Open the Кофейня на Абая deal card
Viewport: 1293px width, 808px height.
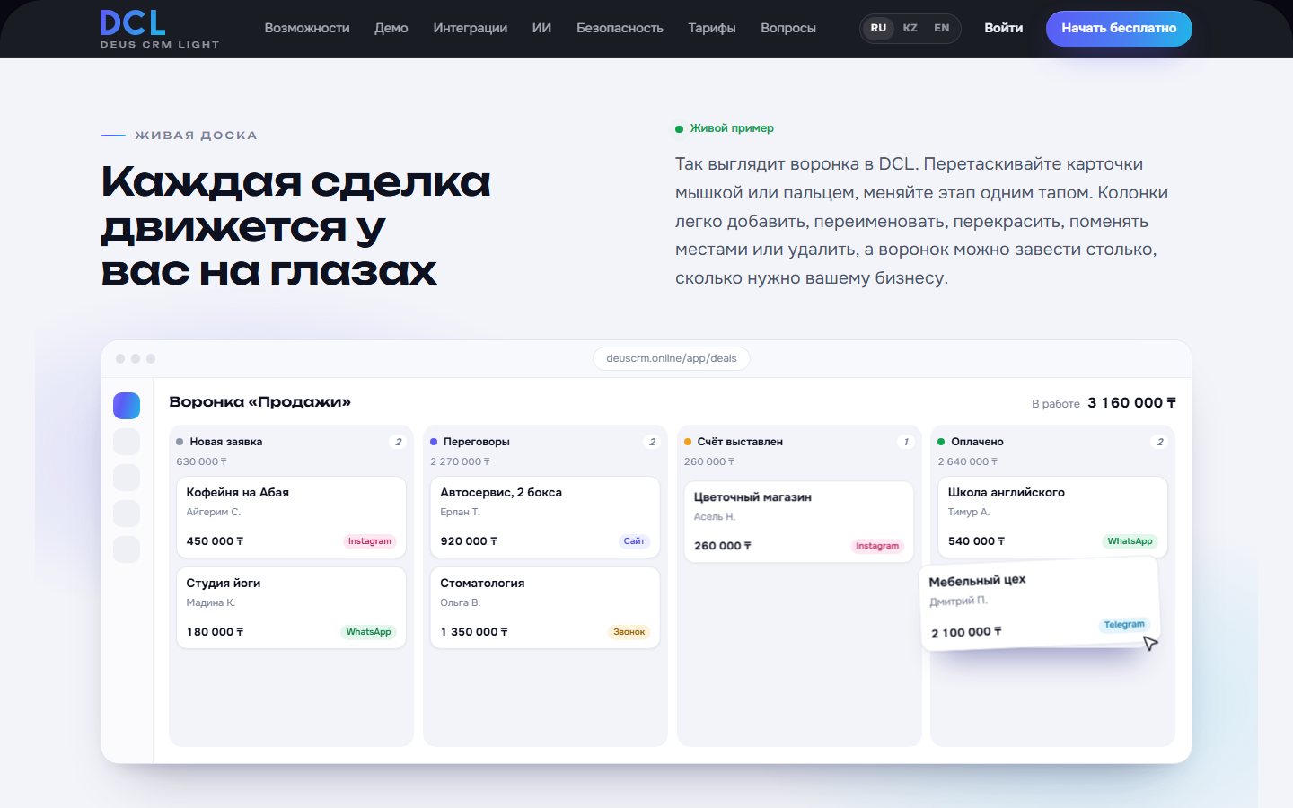(291, 516)
